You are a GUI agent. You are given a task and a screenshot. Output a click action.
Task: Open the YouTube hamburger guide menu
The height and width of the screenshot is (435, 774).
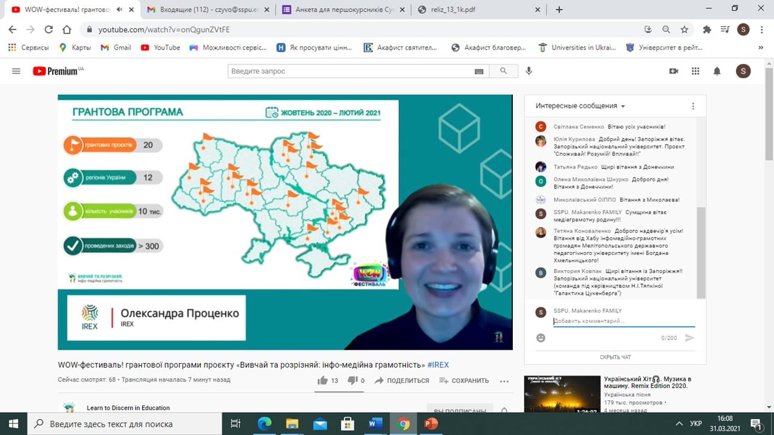click(16, 71)
